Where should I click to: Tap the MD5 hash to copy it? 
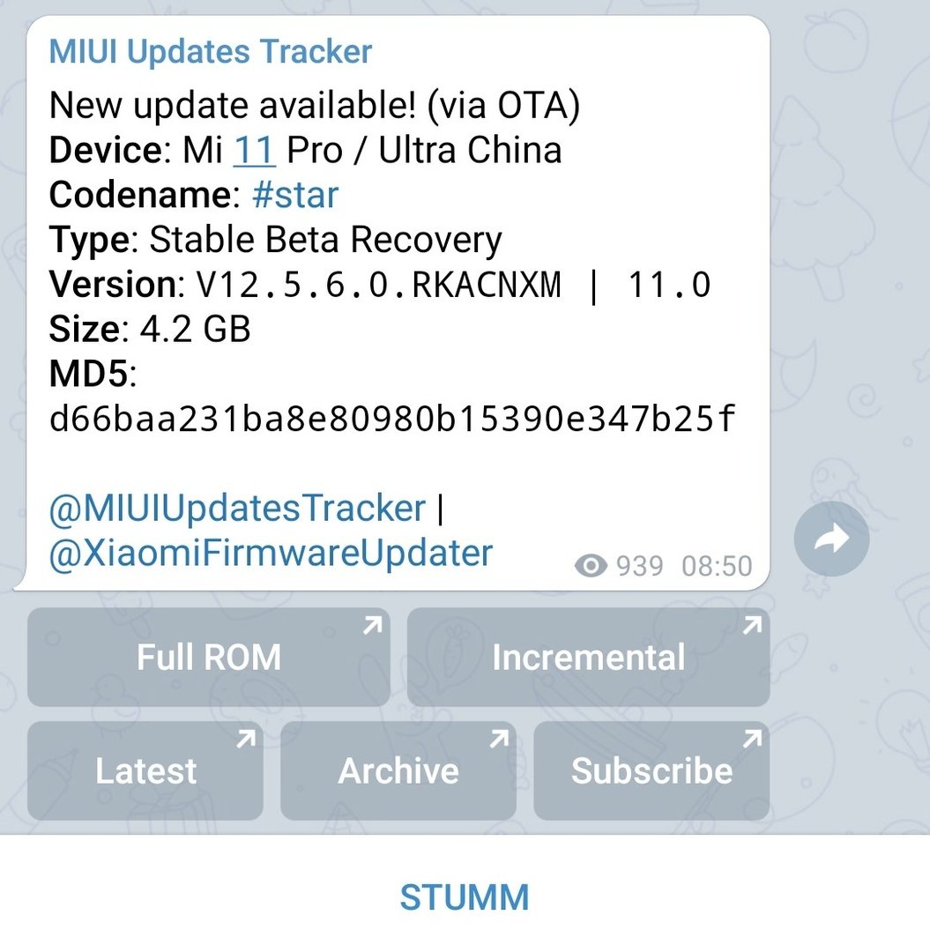coord(392,419)
